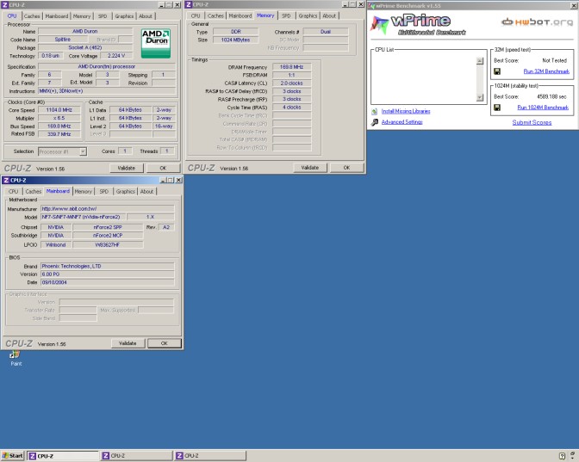Click the Best Score 4589.188 sec
This screenshot has width=579, height=462.
pos(551,96)
